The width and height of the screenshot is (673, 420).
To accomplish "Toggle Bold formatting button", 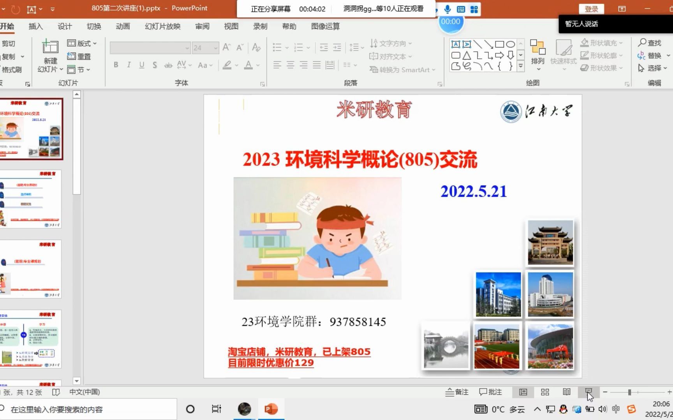I will pos(116,65).
